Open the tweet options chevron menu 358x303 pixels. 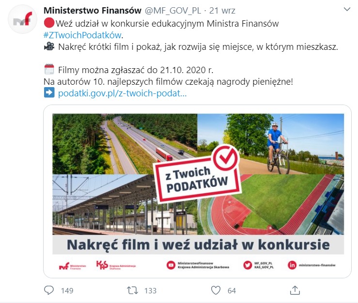coord(347,9)
